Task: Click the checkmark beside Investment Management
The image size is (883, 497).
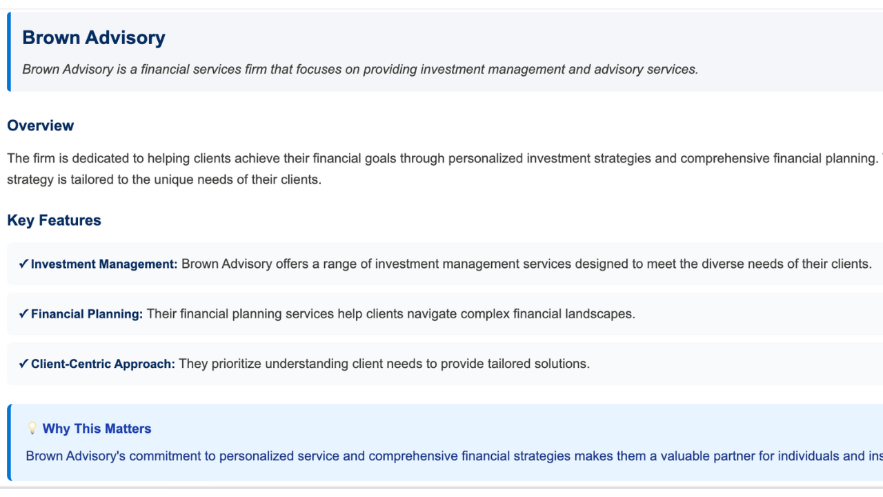Action: [x=23, y=264]
